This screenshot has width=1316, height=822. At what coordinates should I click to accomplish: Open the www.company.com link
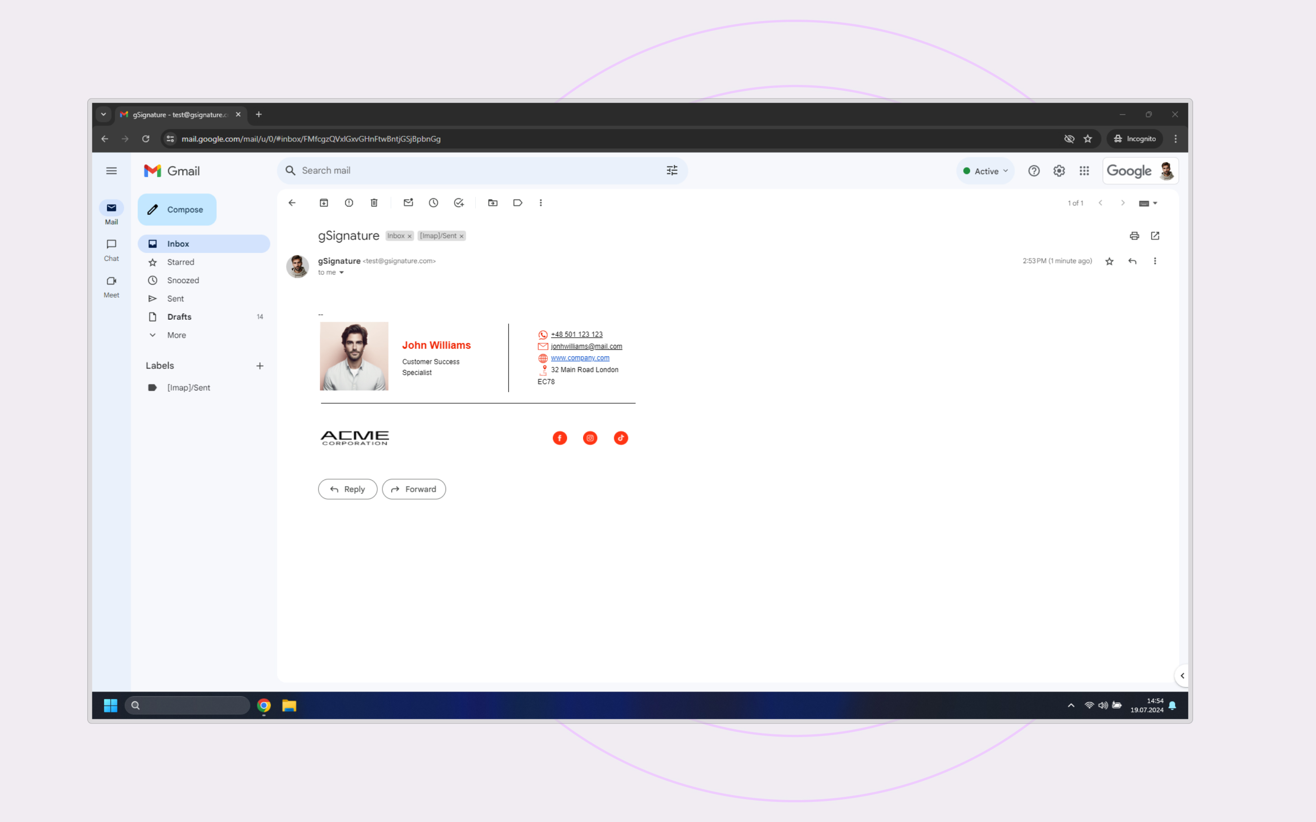coord(580,358)
